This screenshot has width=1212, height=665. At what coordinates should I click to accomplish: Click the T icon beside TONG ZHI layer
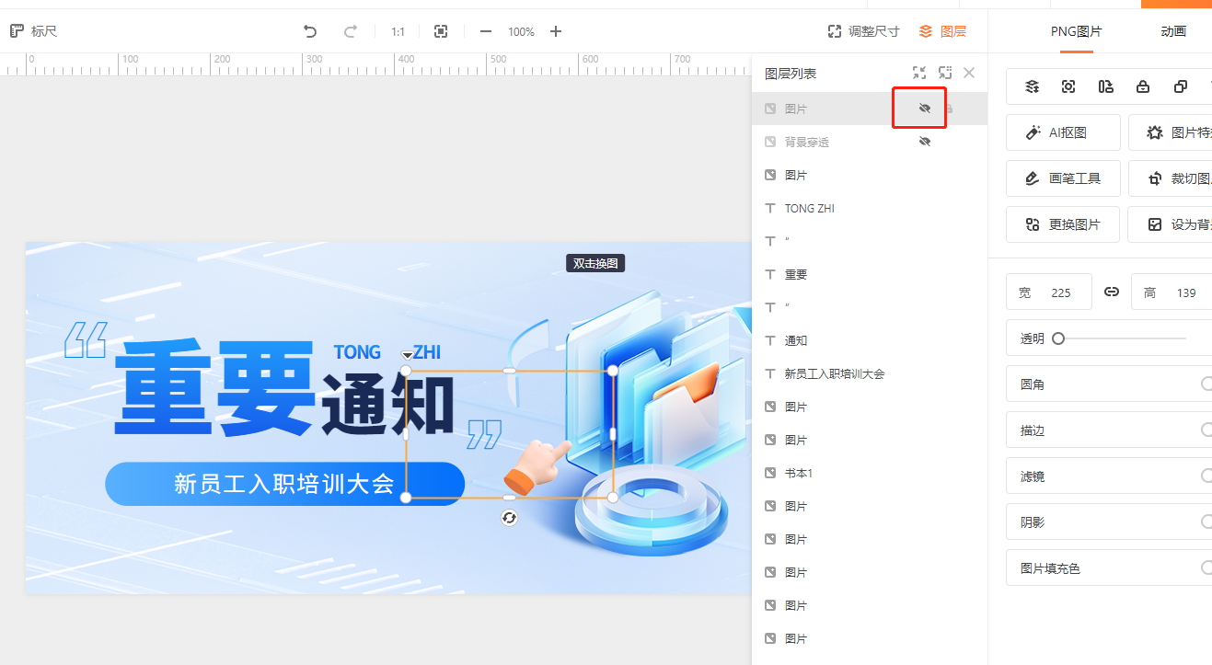tap(771, 208)
